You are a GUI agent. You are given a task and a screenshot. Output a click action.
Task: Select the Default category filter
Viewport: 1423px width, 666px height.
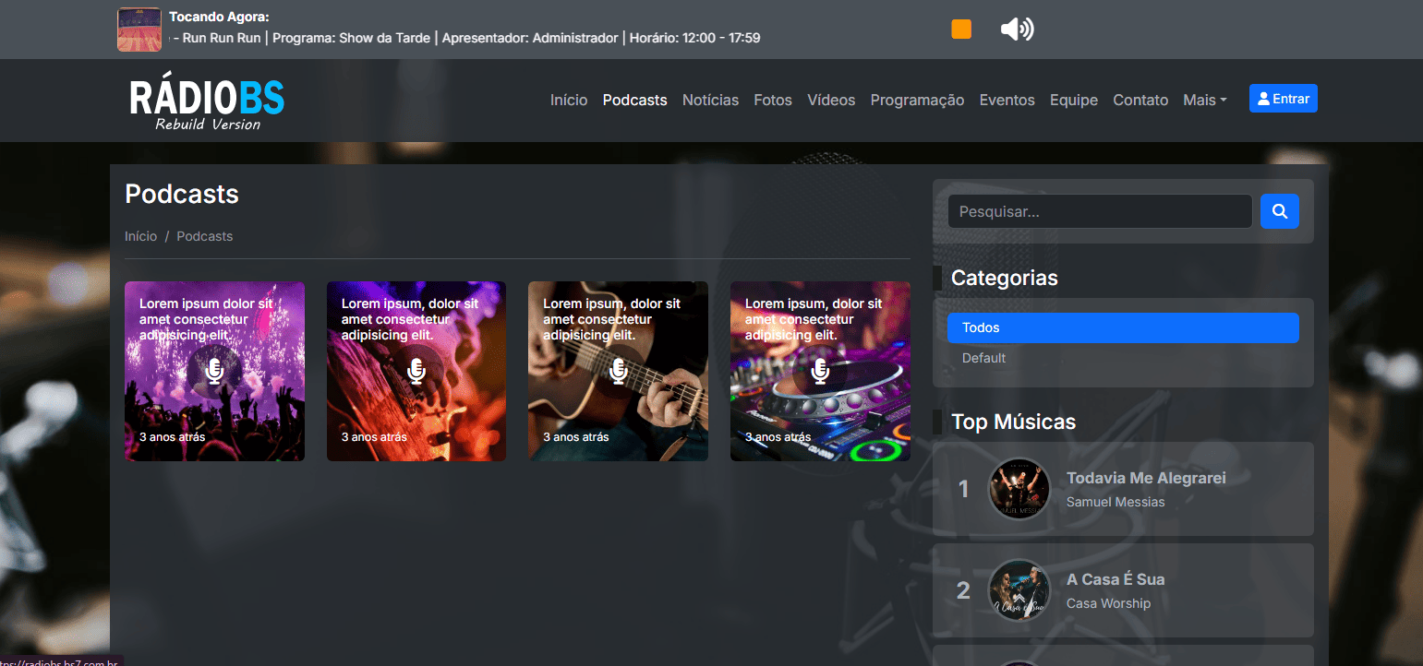[1123, 358]
